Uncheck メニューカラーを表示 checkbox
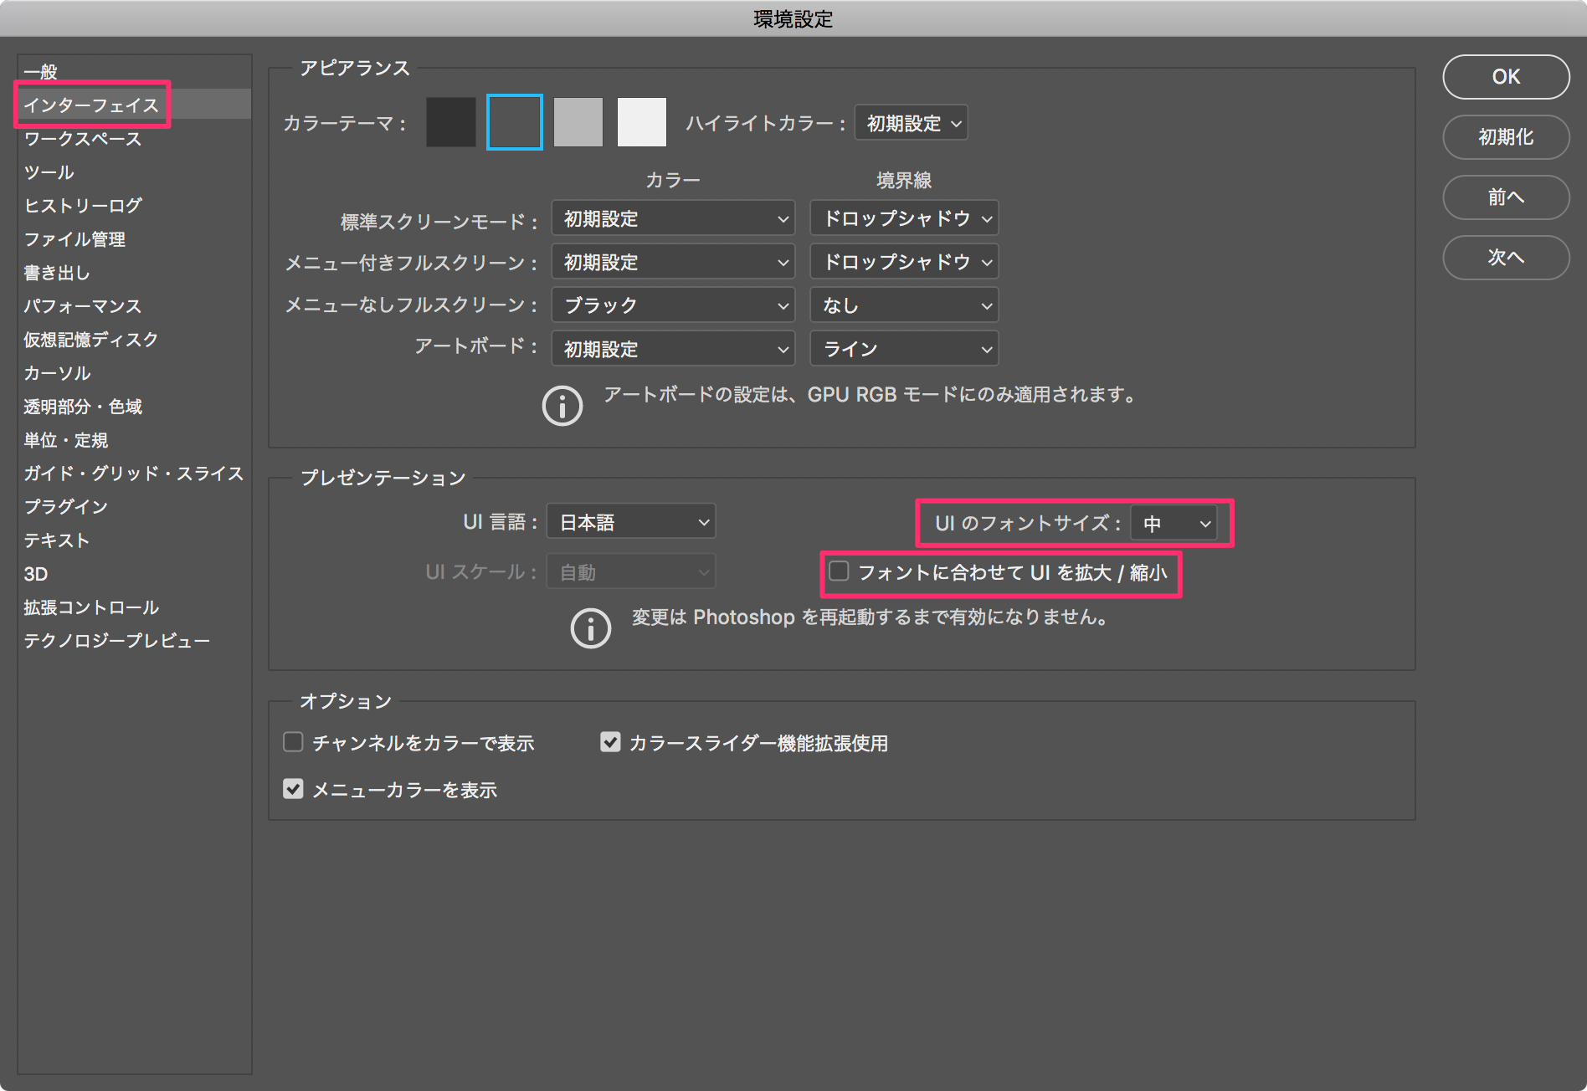This screenshot has height=1091, width=1587. tap(293, 789)
